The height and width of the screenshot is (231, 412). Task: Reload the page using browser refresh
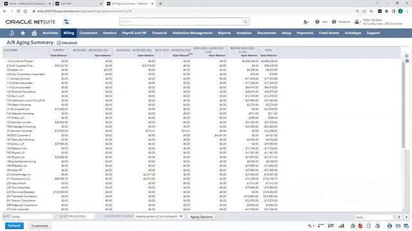[x=19, y=12]
